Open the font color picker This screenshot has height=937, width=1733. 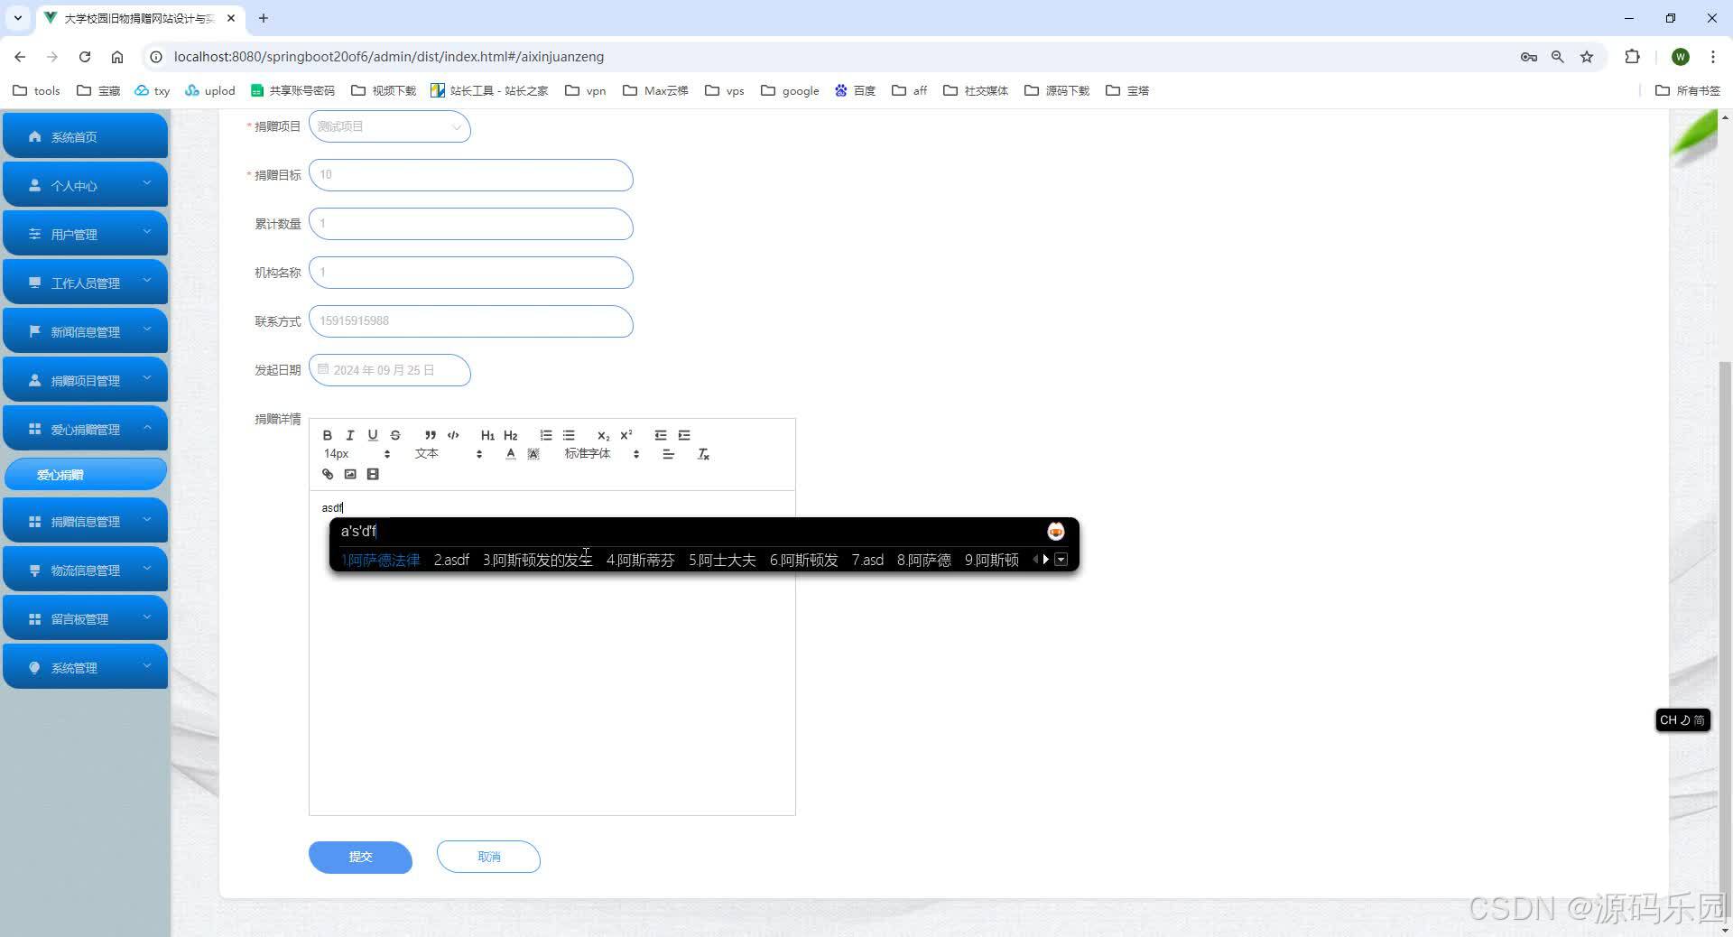(x=510, y=454)
